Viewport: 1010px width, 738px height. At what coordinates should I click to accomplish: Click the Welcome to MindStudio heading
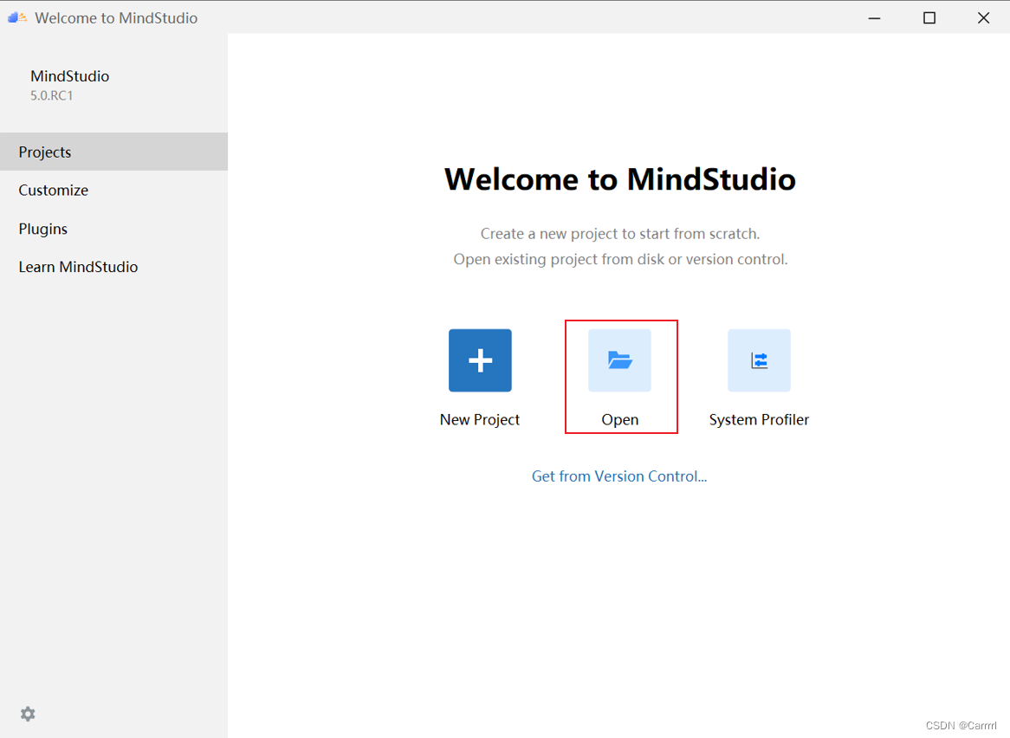point(619,179)
